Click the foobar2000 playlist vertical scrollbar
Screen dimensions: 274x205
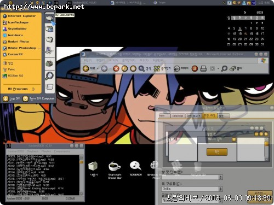click(x=81, y=175)
